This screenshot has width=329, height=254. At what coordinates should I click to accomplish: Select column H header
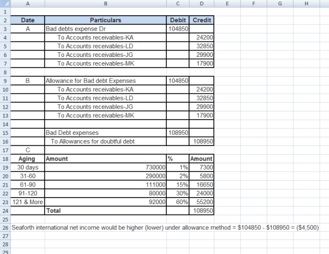pyautogui.click(x=307, y=4)
